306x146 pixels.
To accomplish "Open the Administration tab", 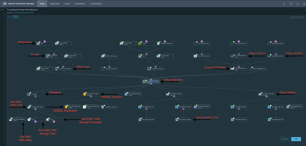I will click(x=96, y=4).
